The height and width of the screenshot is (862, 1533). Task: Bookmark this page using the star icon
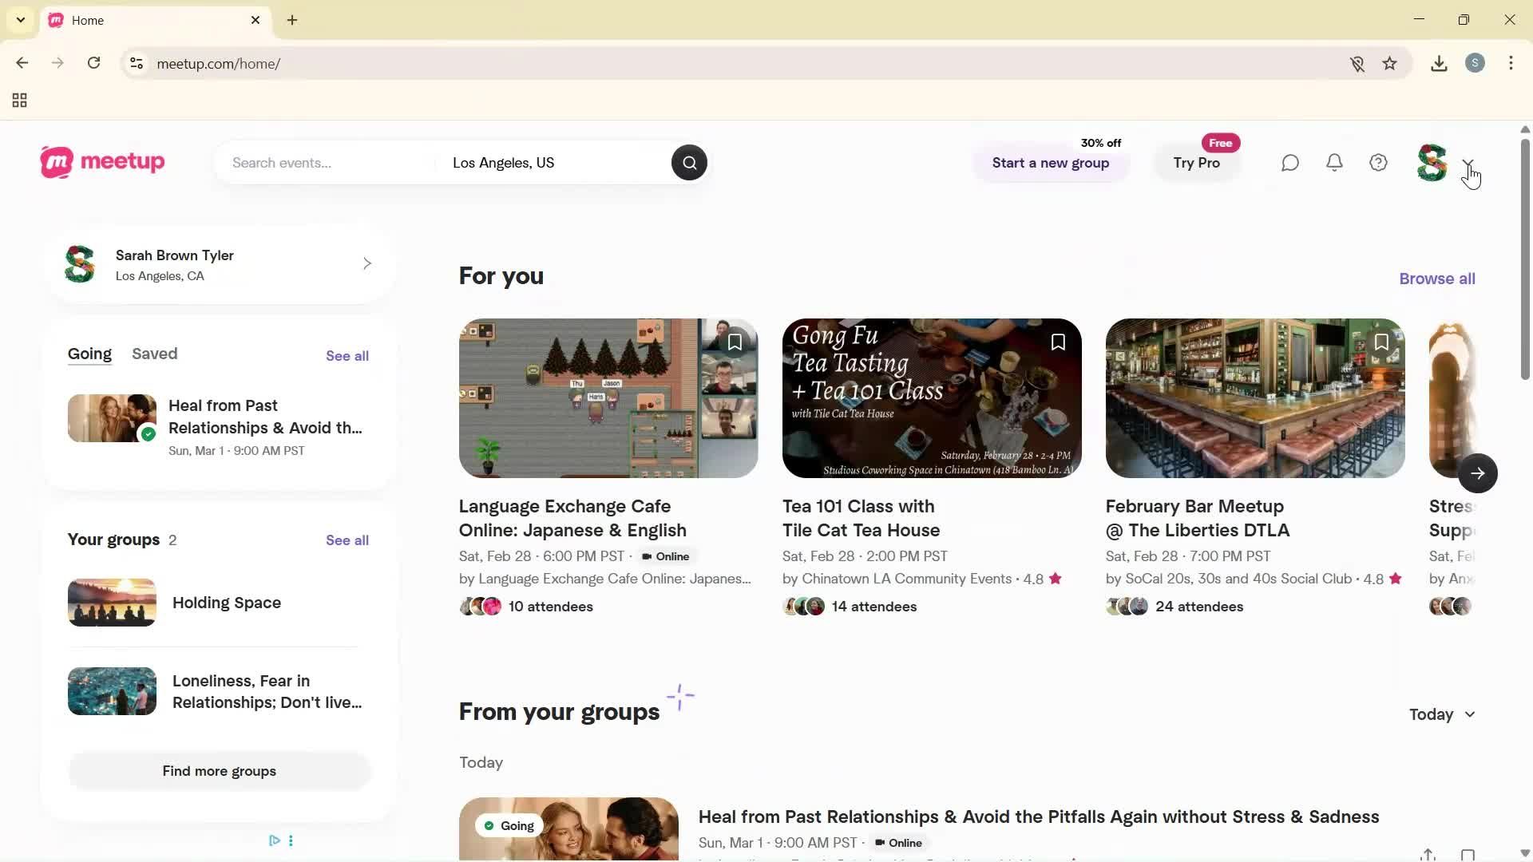1390,63
